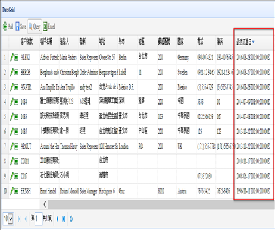Go to the previous page of results
Screen dimensions: 275x230
pyautogui.click(x=26, y=219)
